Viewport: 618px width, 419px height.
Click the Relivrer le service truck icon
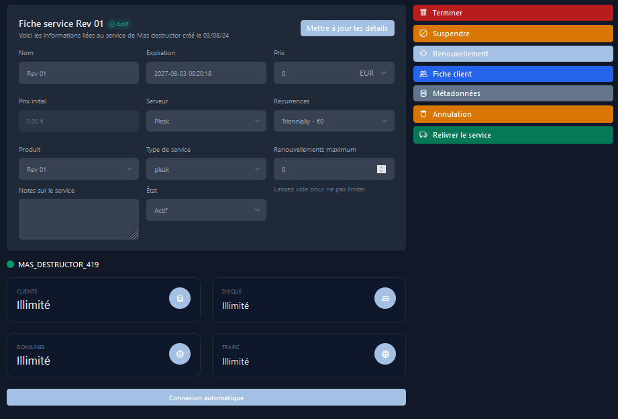423,135
